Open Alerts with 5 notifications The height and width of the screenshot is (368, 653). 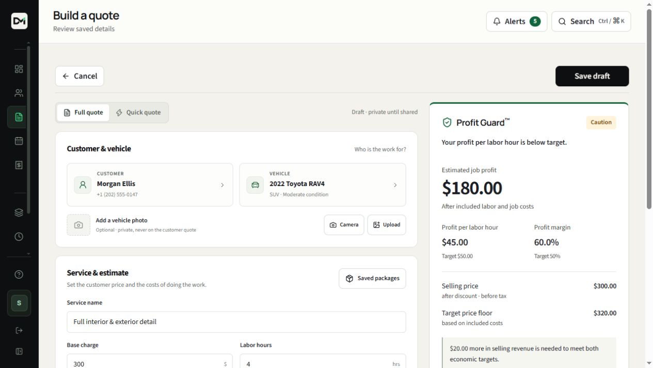point(517,21)
